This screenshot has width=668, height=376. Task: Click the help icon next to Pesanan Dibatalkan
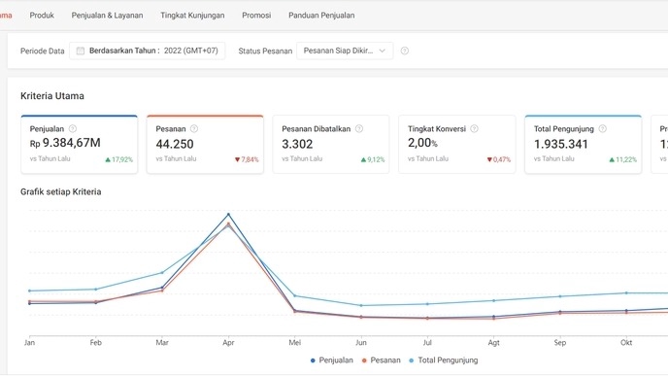click(x=359, y=129)
